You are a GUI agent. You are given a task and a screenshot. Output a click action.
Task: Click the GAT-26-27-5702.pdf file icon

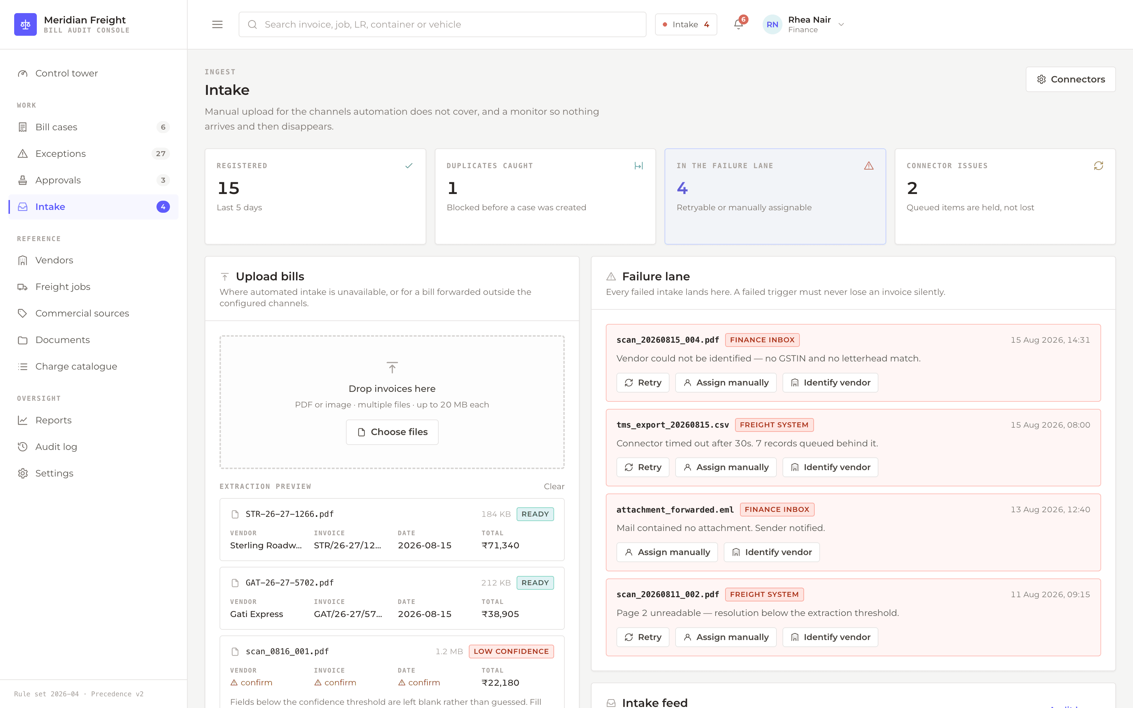click(235, 583)
